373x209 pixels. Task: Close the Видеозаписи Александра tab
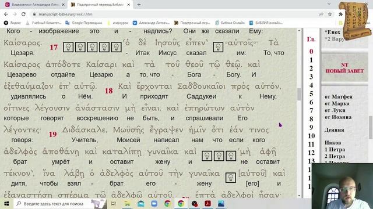64,5
